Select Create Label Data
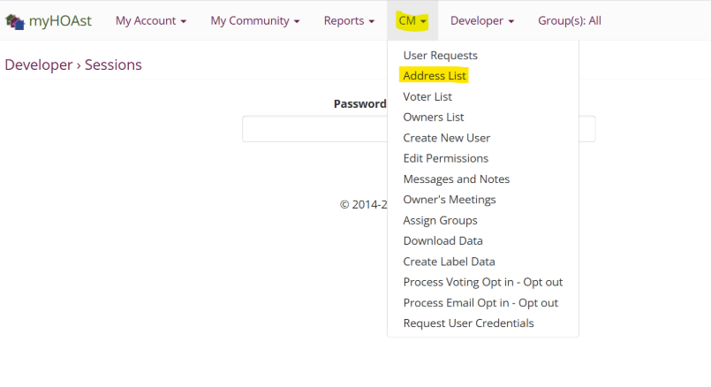Image resolution: width=711 pixels, height=387 pixels. pyautogui.click(x=449, y=262)
